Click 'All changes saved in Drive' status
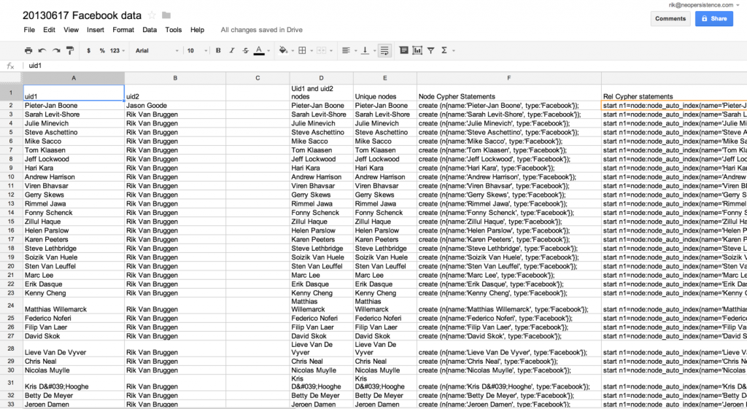This screenshot has height=409, width=747. coord(262,29)
